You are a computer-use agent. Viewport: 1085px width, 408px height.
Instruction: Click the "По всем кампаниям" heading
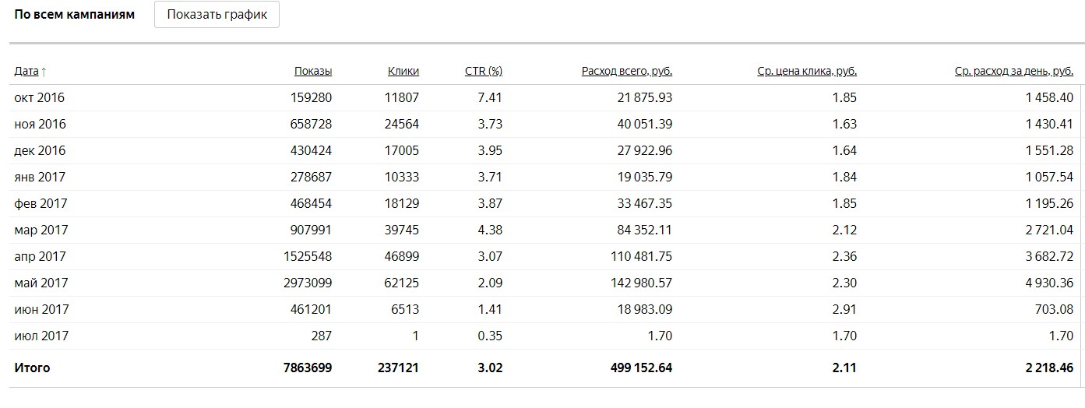[x=74, y=15]
